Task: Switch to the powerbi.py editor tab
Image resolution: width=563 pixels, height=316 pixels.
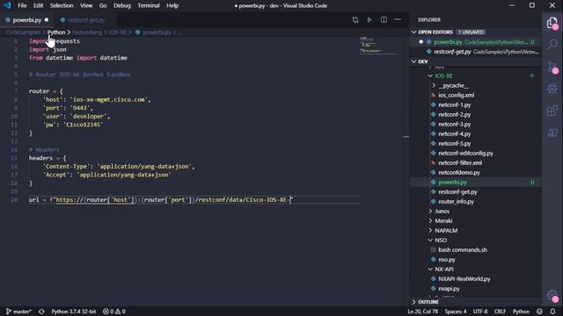Action: tap(27, 20)
